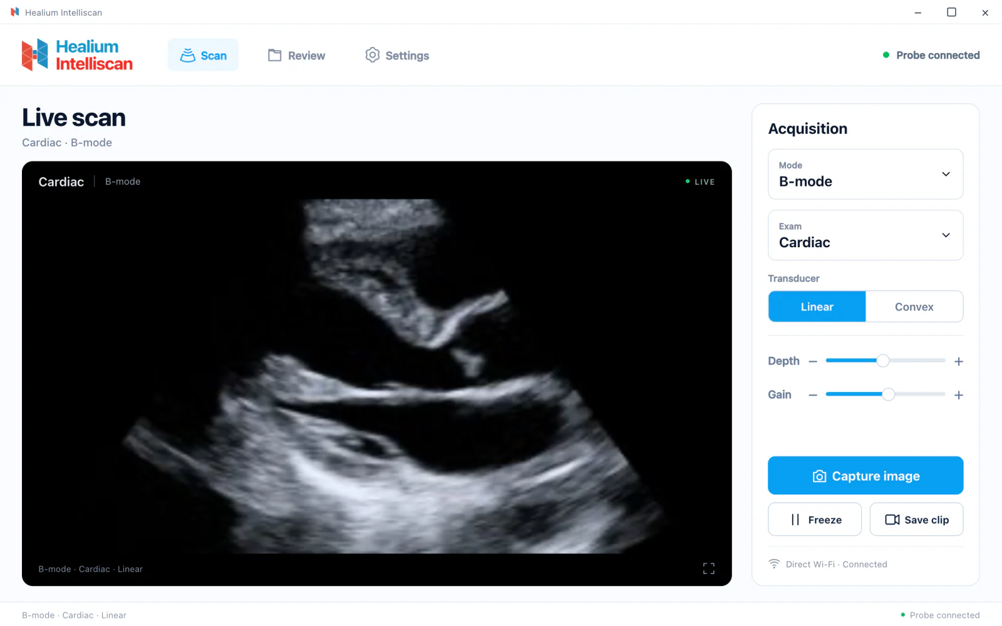Click the 'Live scan' page heading
Viewport: 1002px width, 626px height.
click(x=74, y=118)
